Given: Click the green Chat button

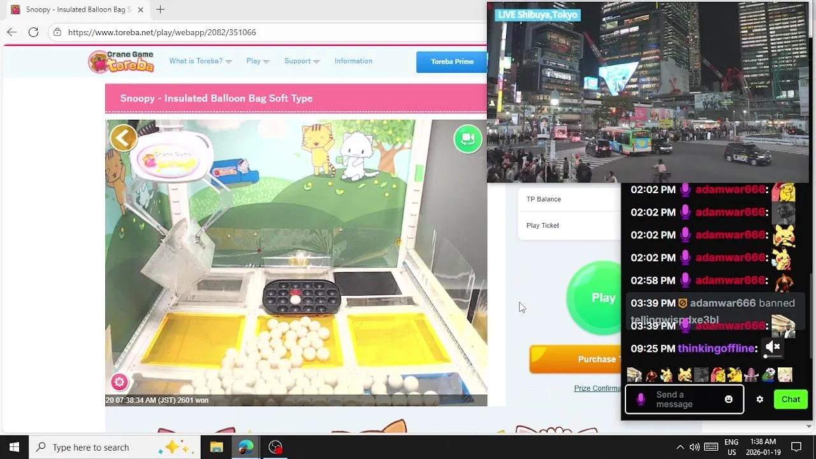Looking at the screenshot, I should click(x=790, y=400).
